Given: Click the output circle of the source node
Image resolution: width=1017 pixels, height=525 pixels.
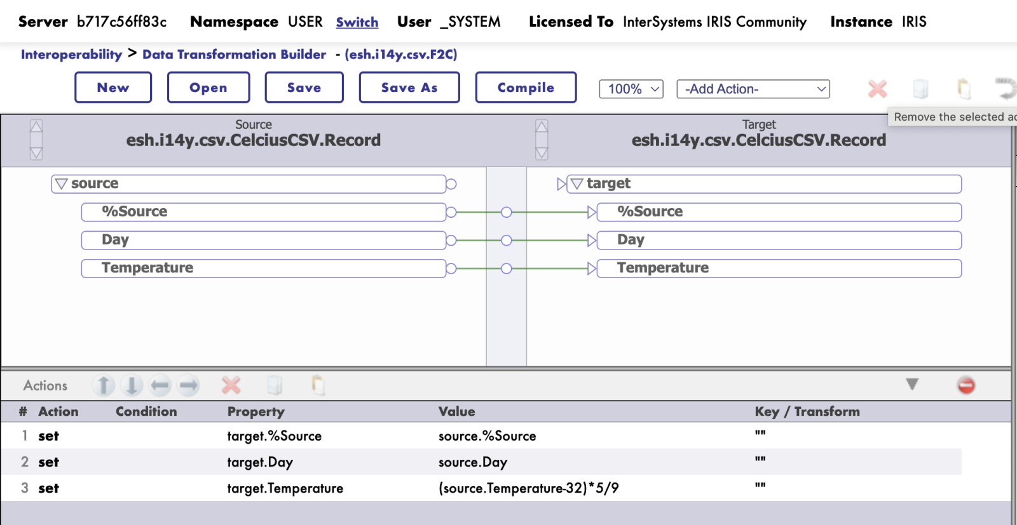Looking at the screenshot, I should pyautogui.click(x=451, y=184).
